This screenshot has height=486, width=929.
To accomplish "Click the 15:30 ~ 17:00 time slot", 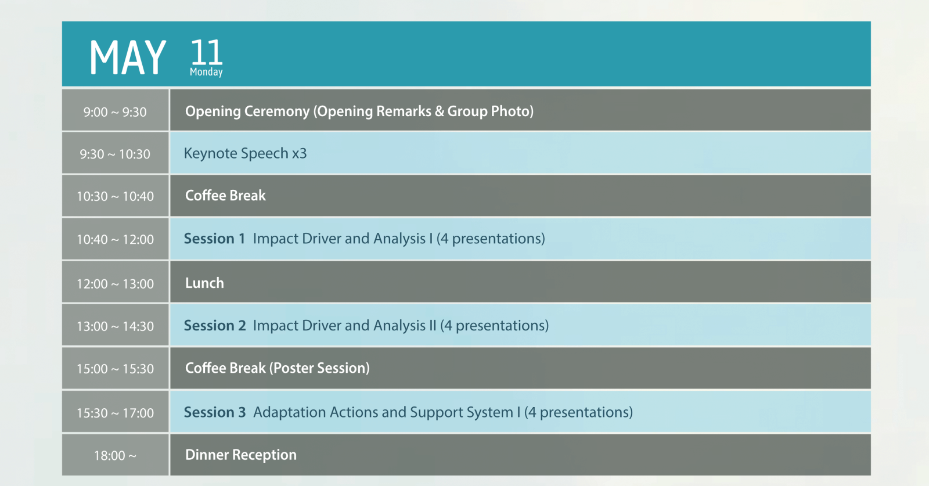I will [115, 413].
